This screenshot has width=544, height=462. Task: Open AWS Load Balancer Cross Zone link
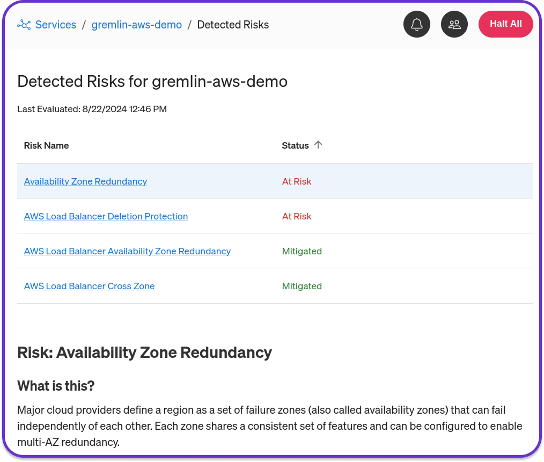[x=89, y=286]
